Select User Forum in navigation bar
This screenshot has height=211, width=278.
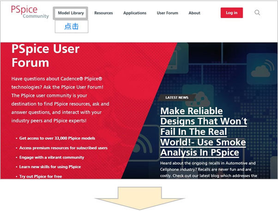167,13
